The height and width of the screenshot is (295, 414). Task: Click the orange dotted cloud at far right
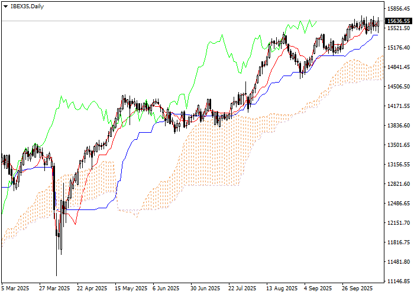[x=381, y=56]
